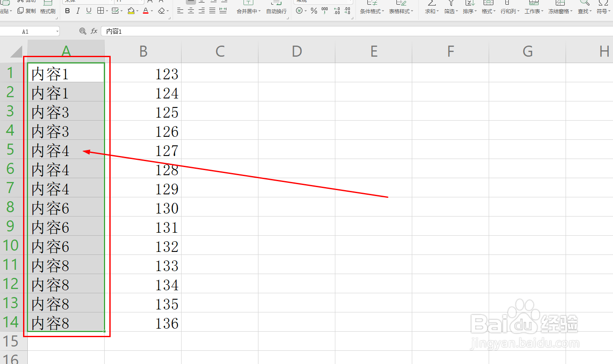Align text right

(202, 11)
